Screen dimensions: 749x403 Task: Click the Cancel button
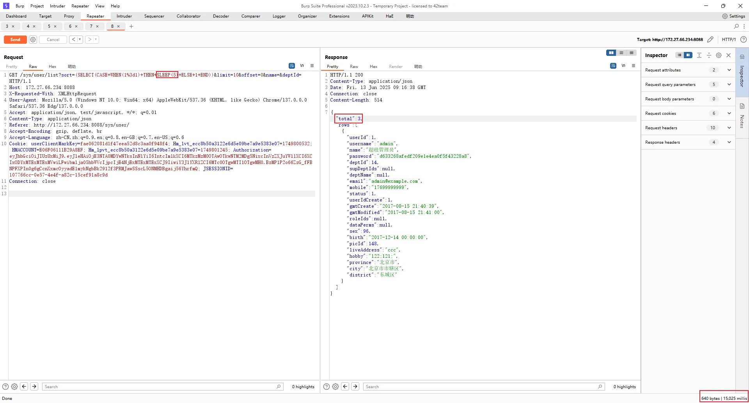pyautogui.click(x=53, y=39)
